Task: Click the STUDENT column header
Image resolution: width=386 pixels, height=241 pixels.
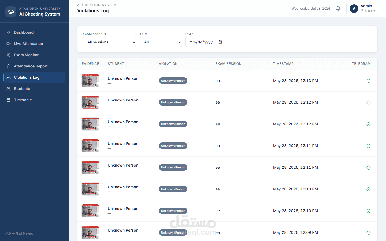Action: point(116,64)
